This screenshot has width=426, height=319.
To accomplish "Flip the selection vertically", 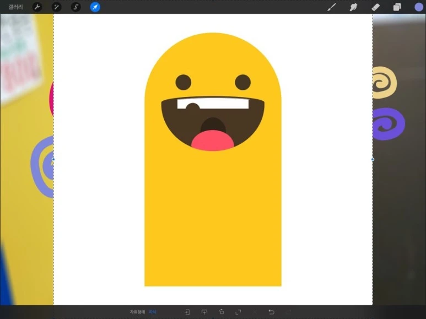I will 204,312.
